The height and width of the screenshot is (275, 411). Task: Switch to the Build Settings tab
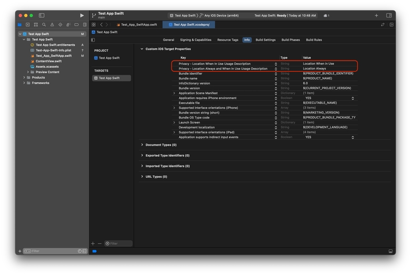pos(266,40)
